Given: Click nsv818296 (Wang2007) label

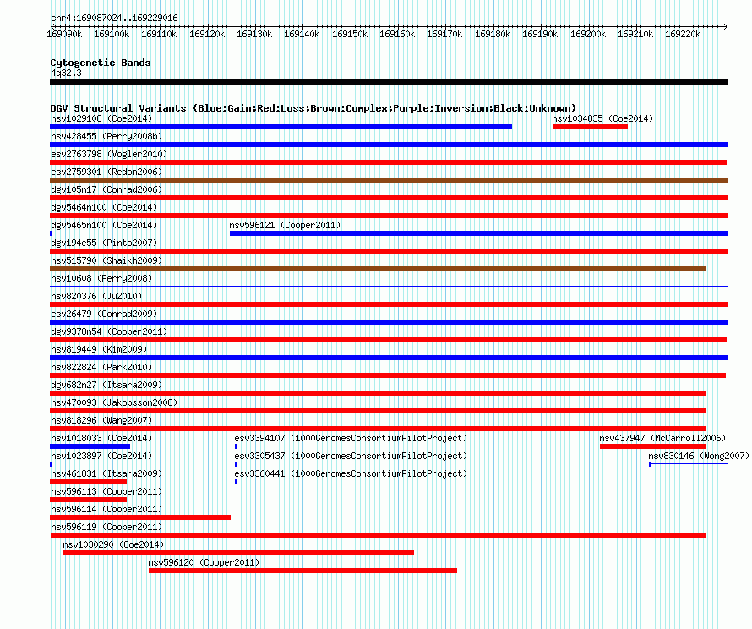Looking at the screenshot, I should point(101,420).
